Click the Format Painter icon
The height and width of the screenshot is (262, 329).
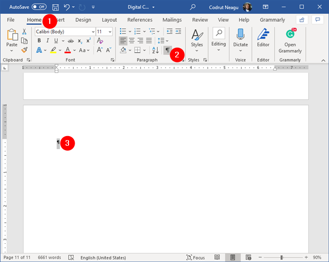click(x=24, y=50)
